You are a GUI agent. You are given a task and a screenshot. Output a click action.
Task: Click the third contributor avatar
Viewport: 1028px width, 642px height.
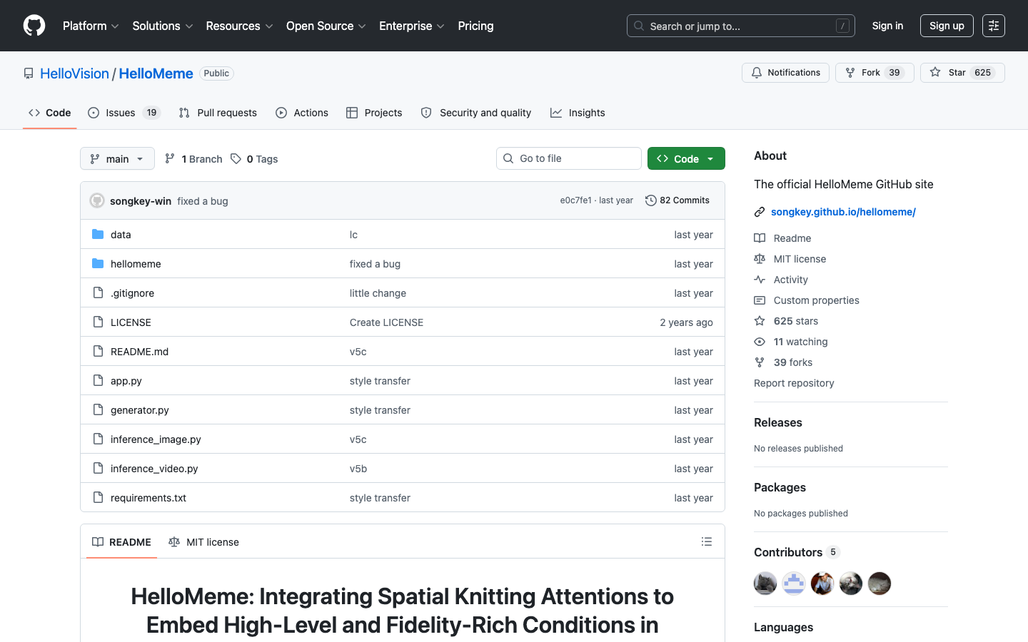822,584
